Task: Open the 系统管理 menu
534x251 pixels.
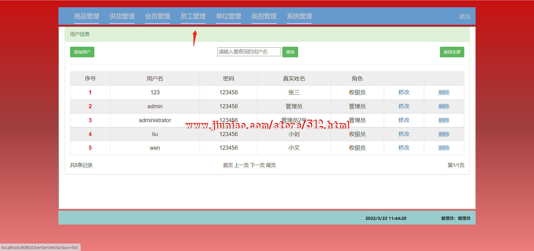Action: point(299,16)
